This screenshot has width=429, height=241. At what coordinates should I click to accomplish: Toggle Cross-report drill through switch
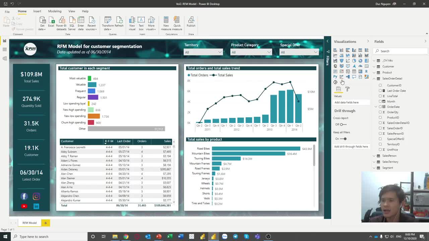(343, 125)
